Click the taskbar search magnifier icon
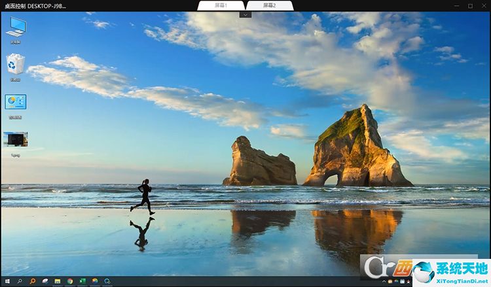Viewport: 491px width, 287px height. pyautogui.click(x=20, y=280)
